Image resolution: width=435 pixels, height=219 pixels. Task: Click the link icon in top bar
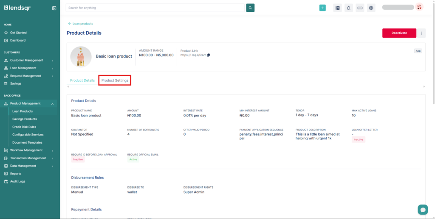360,8
